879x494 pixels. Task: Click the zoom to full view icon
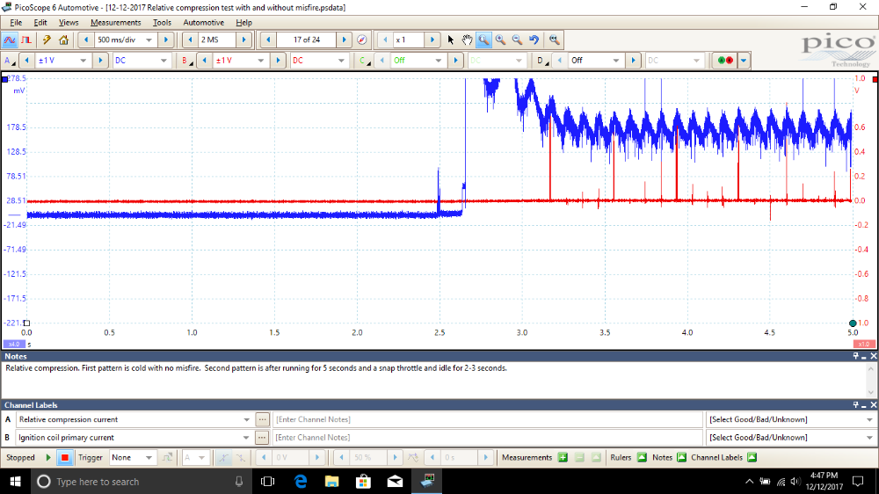(x=554, y=40)
